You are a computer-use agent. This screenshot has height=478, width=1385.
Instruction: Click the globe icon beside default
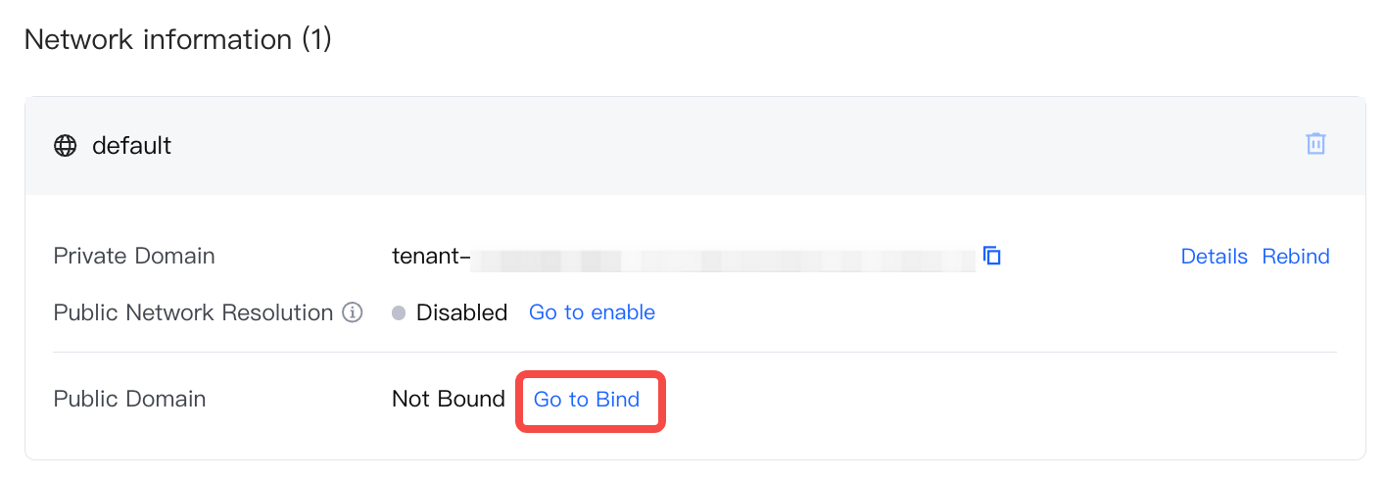point(66,146)
